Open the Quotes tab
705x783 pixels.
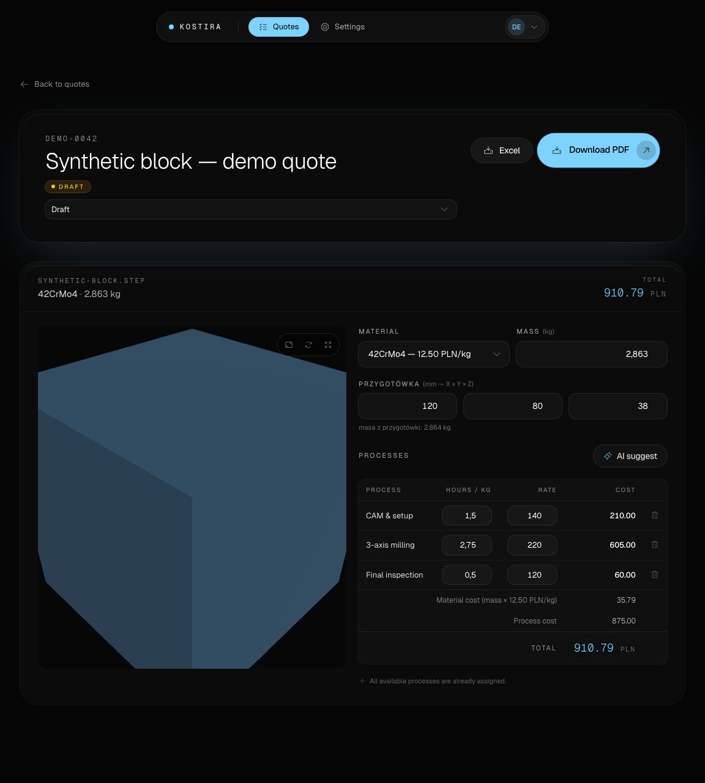[x=278, y=27]
